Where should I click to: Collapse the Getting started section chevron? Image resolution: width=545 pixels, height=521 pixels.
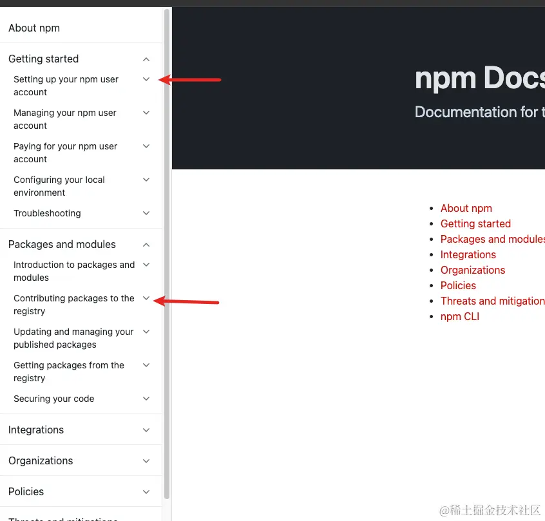(x=146, y=59)
